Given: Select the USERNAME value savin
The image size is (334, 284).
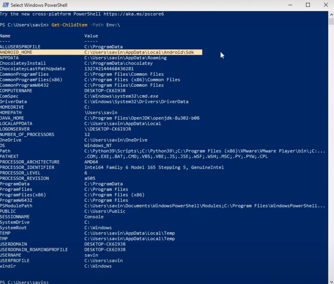Looking at the screenshot, I should (x=91, y=255).
